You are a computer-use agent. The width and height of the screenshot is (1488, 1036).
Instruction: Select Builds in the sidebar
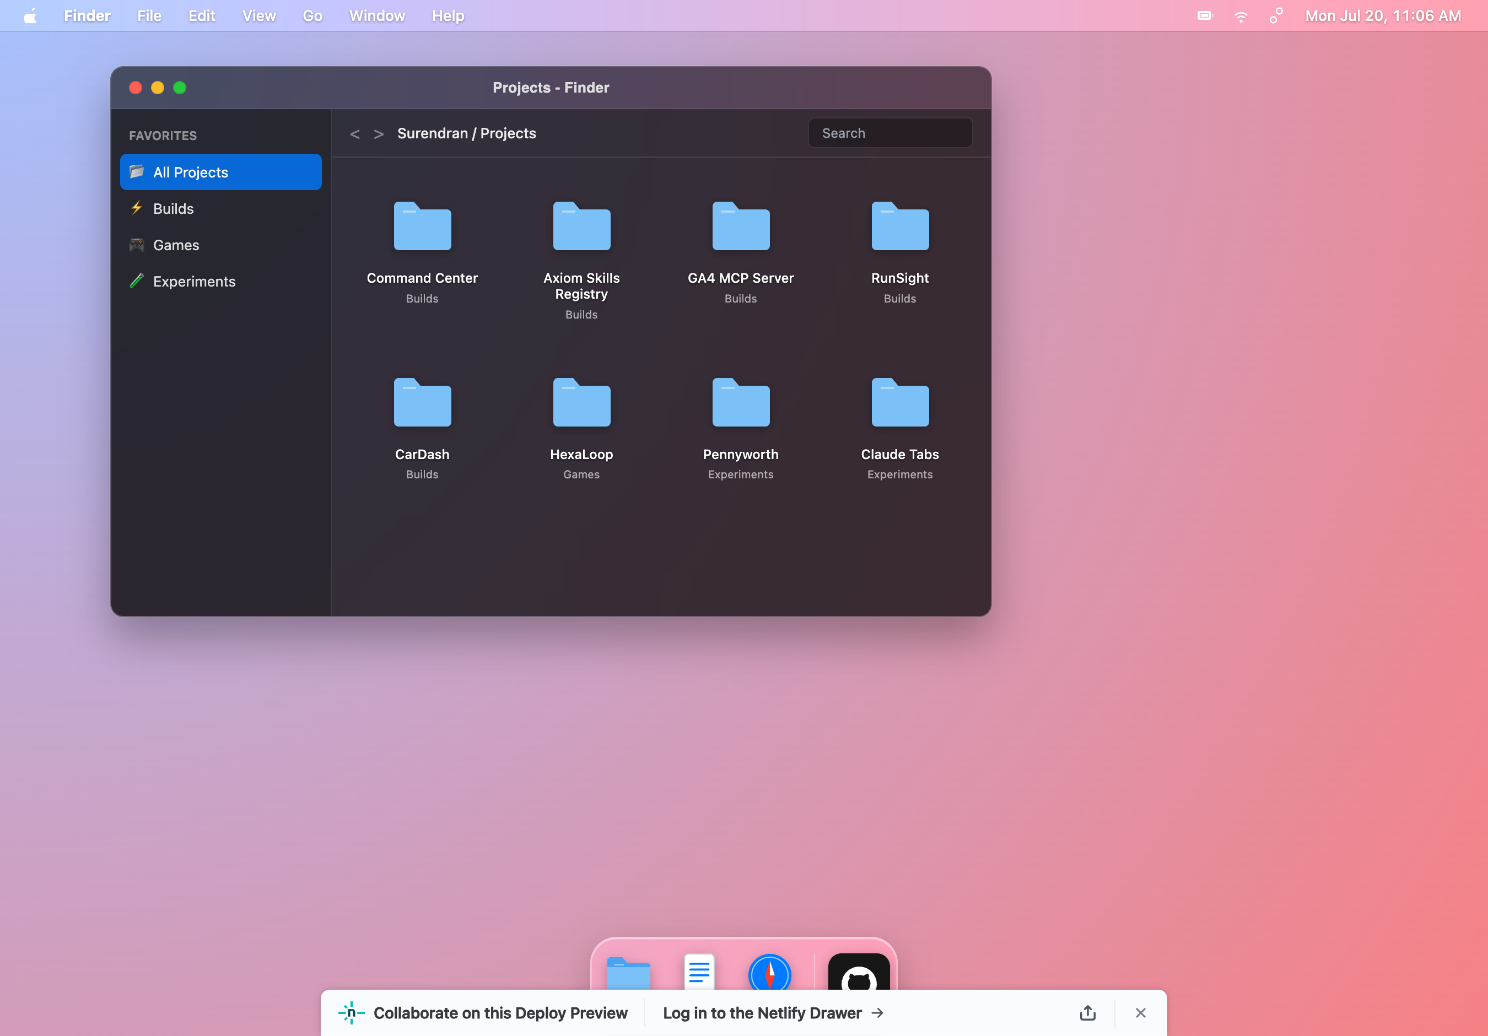220,208
